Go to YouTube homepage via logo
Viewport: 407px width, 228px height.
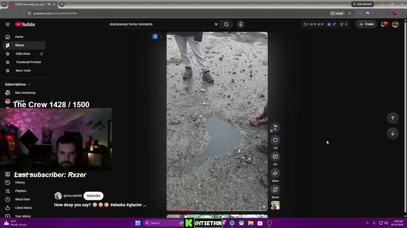tap(25, 24)
